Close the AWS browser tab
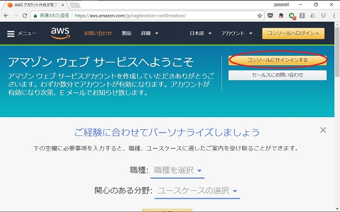Screen dimensions: 340x212 (x=63, y=5)
